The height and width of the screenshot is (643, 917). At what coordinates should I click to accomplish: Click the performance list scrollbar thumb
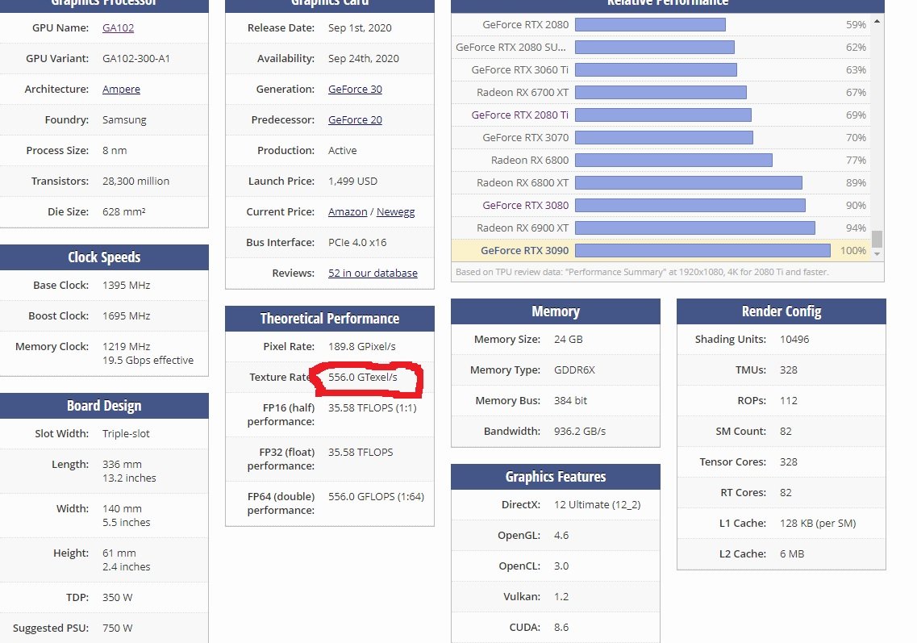(877, 239)
